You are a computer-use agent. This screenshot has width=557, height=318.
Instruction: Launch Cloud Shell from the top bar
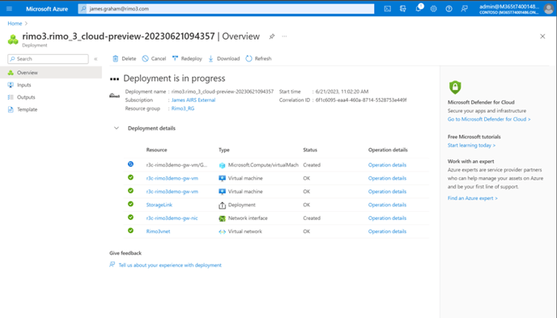tap(388, 9)
